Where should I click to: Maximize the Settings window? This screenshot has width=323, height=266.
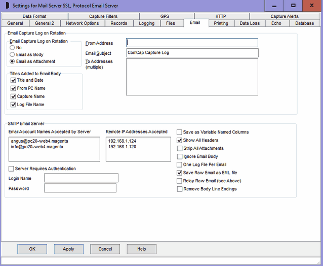(293, 6)
